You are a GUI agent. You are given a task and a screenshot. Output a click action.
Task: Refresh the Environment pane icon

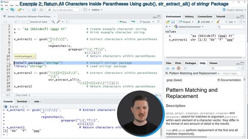(241, 22)
